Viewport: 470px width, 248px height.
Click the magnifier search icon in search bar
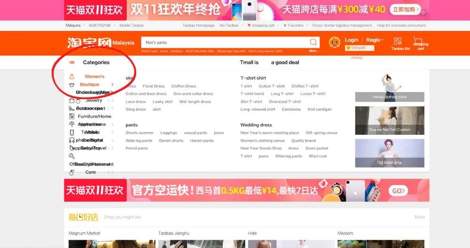313,42
